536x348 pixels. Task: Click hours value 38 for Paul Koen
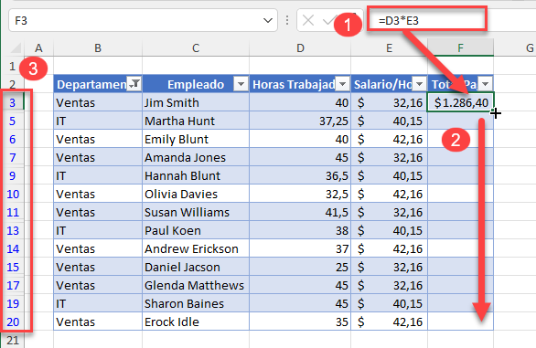[x=300, y=230]
